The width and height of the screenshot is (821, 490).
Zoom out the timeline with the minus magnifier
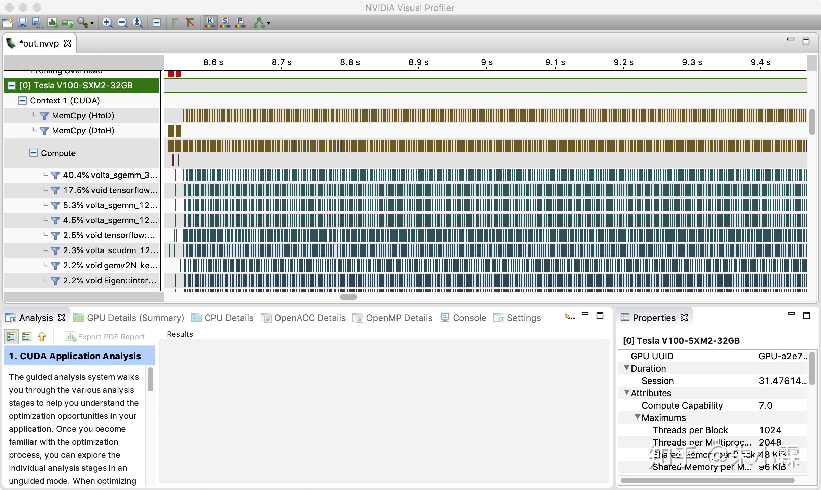122,23
